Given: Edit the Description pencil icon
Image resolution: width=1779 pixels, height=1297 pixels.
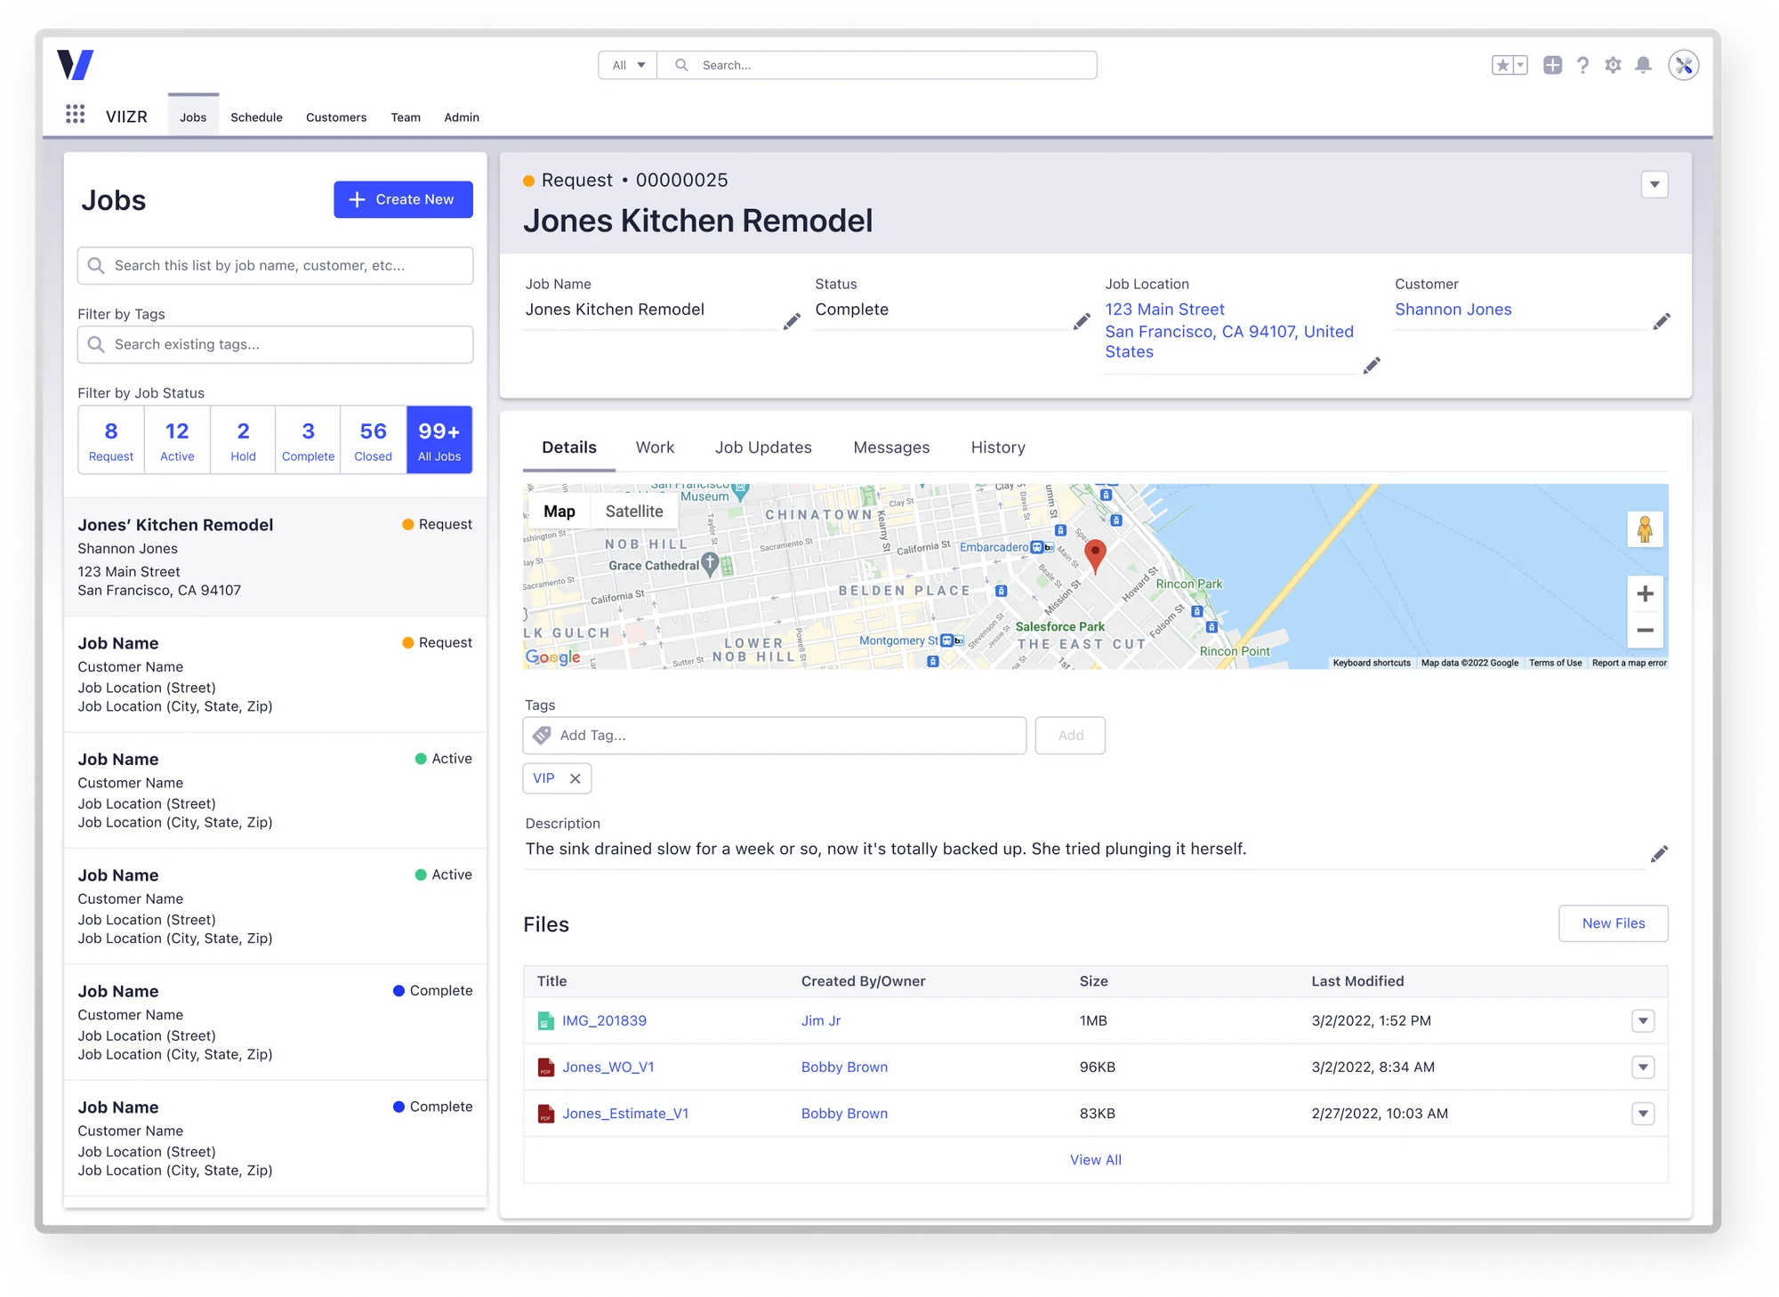Looking at the screenshot, I should click(x=1659, y=854).
